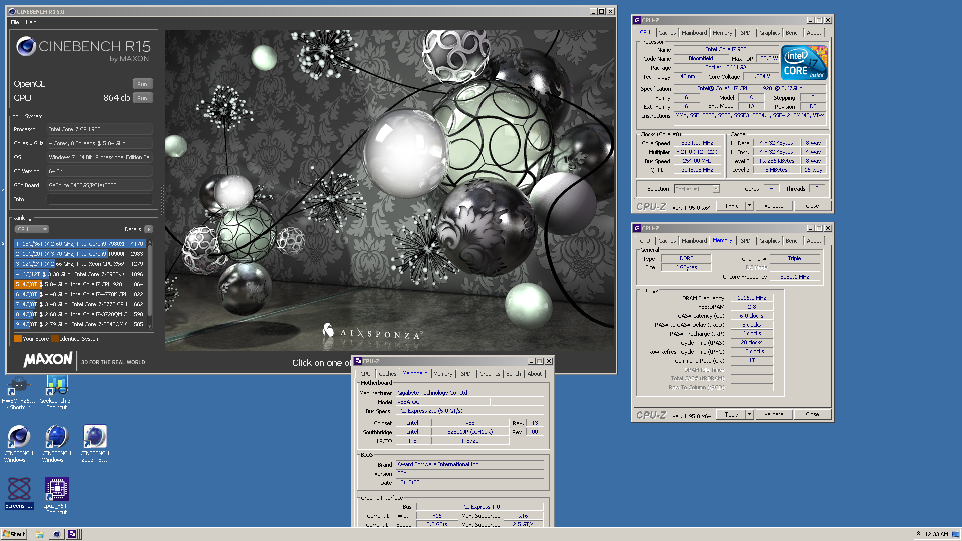
Task: Click the top CPU-Z window title bar icon
Action: [x=637, y=20]
